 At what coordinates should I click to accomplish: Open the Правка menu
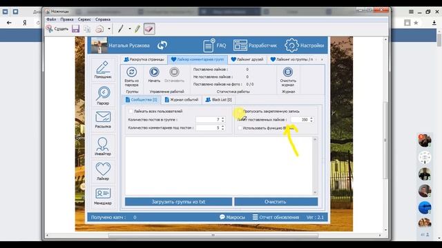click(67, 19)
